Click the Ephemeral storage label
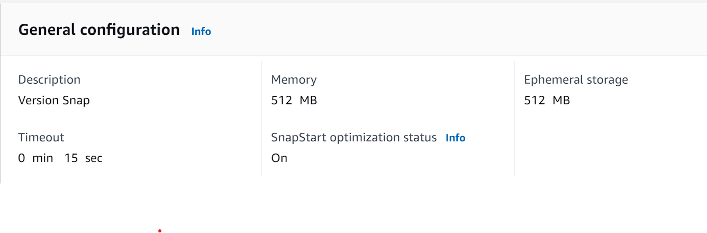Screen dimensions: 707x233 coord(576,79)
